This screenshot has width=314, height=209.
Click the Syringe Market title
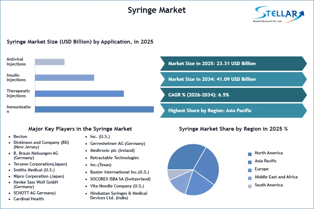pyautogui.click(x=157, y=10)
